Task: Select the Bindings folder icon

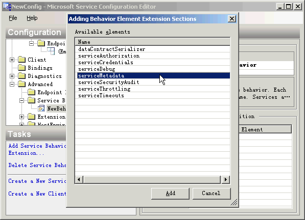Action: [x=22, y=68]
